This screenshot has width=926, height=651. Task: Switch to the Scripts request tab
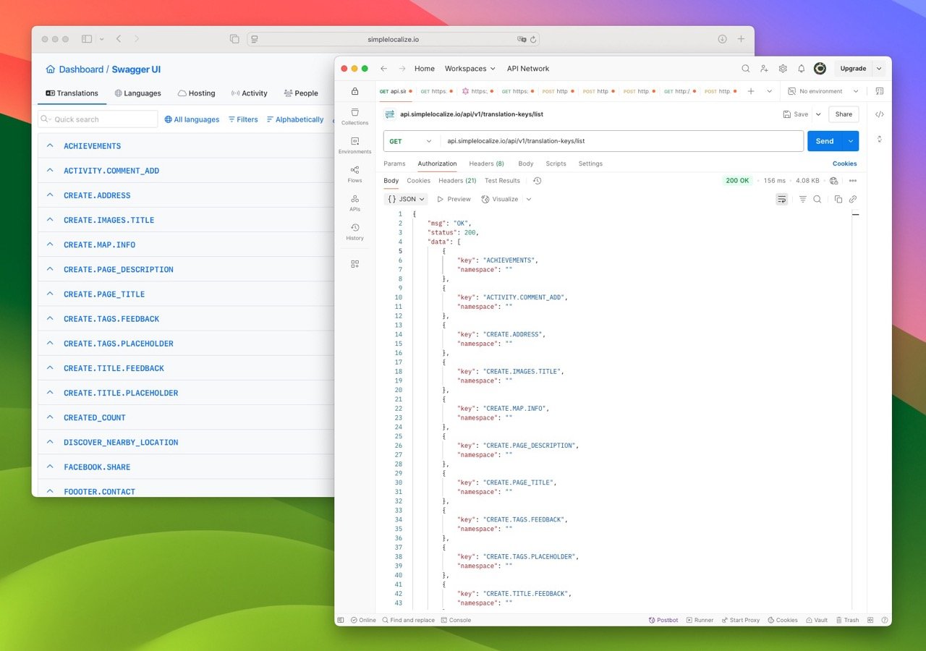pos(556,163)
